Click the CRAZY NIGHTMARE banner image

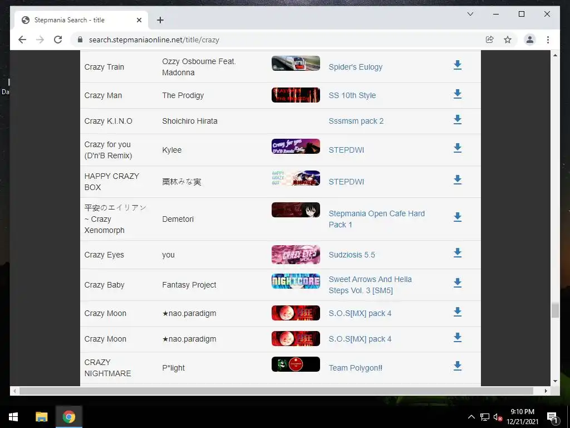296,364
